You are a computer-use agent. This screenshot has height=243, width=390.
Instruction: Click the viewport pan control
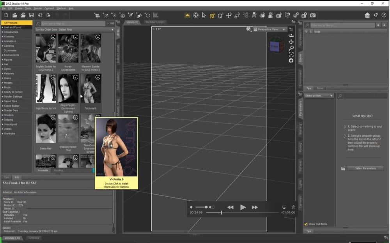(x=291, y=42)
